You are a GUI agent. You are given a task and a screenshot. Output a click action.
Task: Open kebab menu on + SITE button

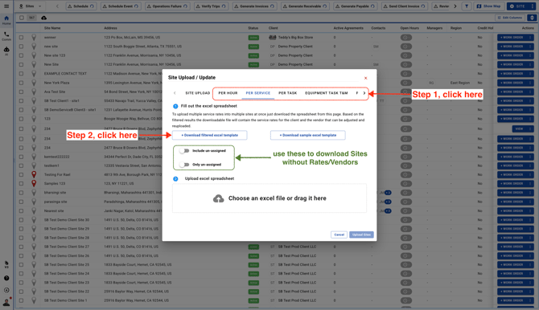coord(532,6)
